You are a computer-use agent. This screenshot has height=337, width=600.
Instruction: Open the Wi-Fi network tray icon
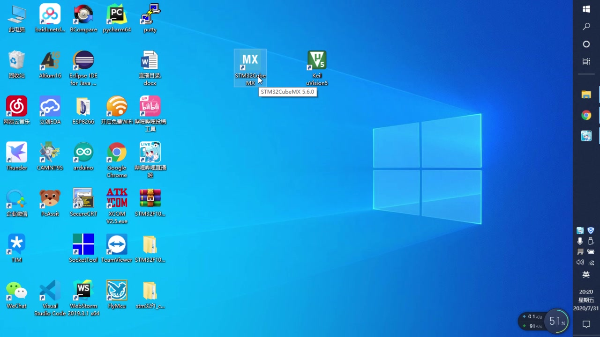pyautogui.click(x=591, y=263)
